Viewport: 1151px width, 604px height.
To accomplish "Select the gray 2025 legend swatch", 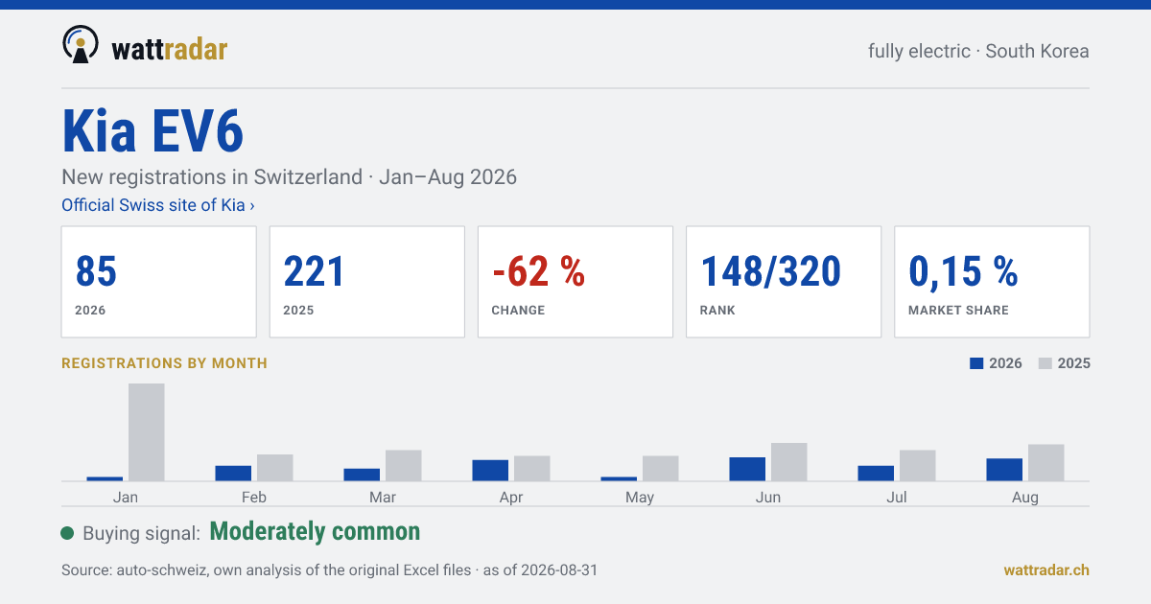I will [1045, 363].
